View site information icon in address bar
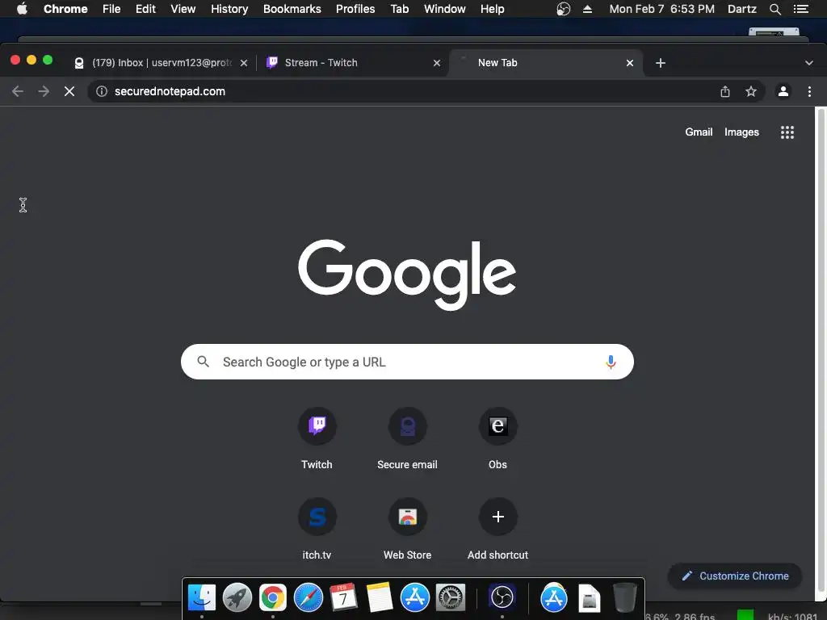The image size is (827, 620). point(101,91)
